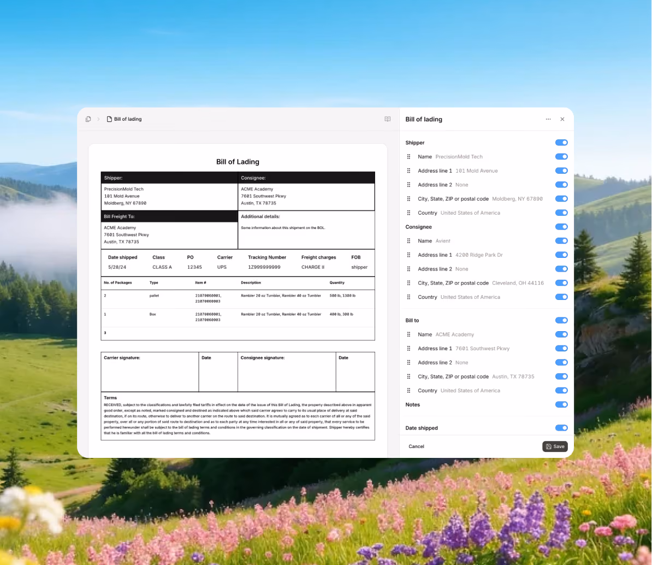This screenshot has width=652, height=565.
Task: Click drag handle for 4200 Ridge Park Dr row
Action: (409, 255)
